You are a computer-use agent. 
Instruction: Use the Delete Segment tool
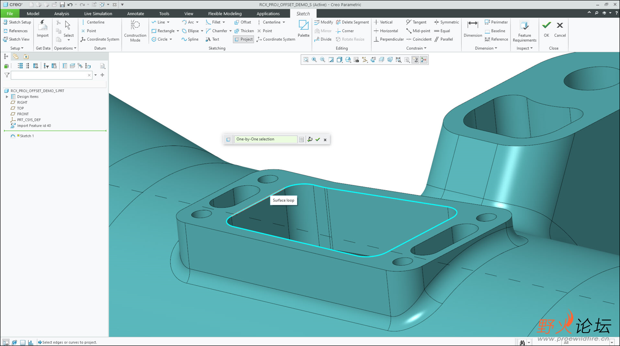(352, 22)
